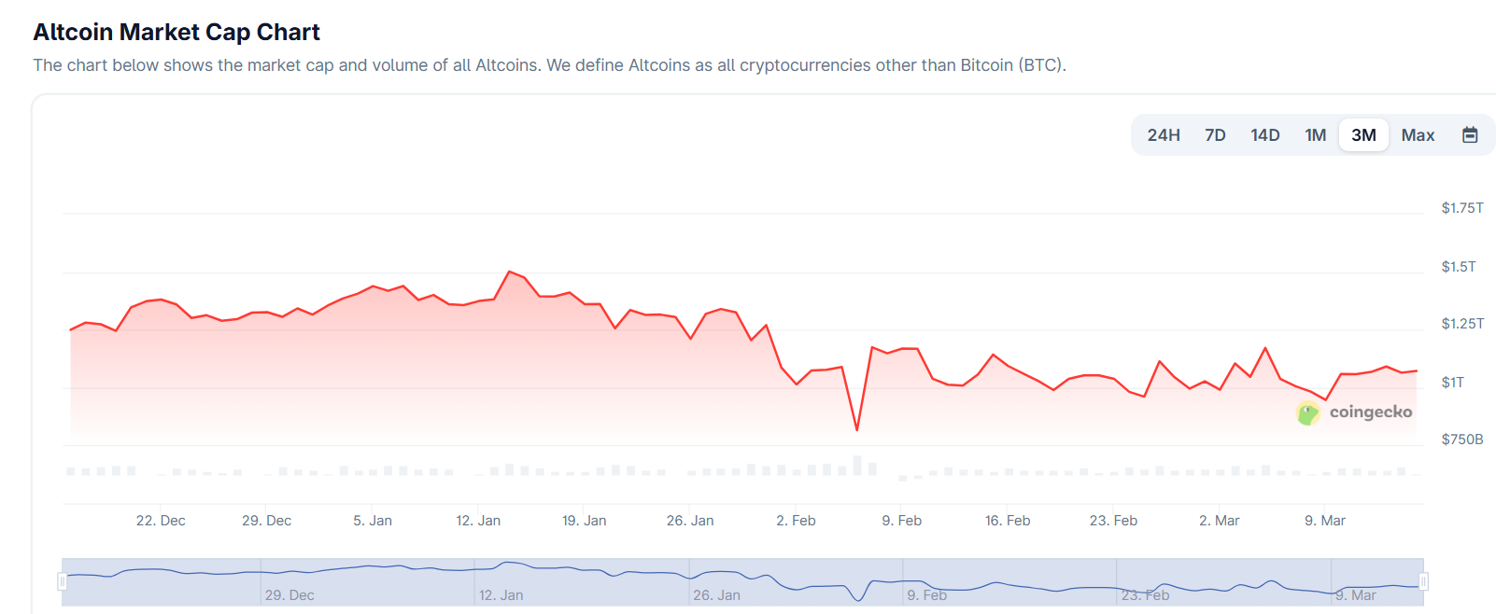This screenshot has width=1496, height=614.
Task: Select the active 3M range tab
Action: click(1363, 135)
